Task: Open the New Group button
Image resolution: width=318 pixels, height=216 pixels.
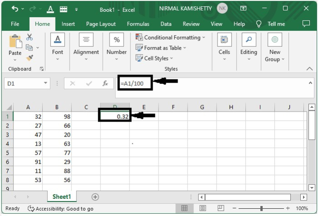Action: point(274,48)
